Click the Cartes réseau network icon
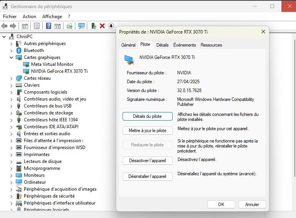Image resolution: width=296 pixels, height=218 pixels. point(19,78)
